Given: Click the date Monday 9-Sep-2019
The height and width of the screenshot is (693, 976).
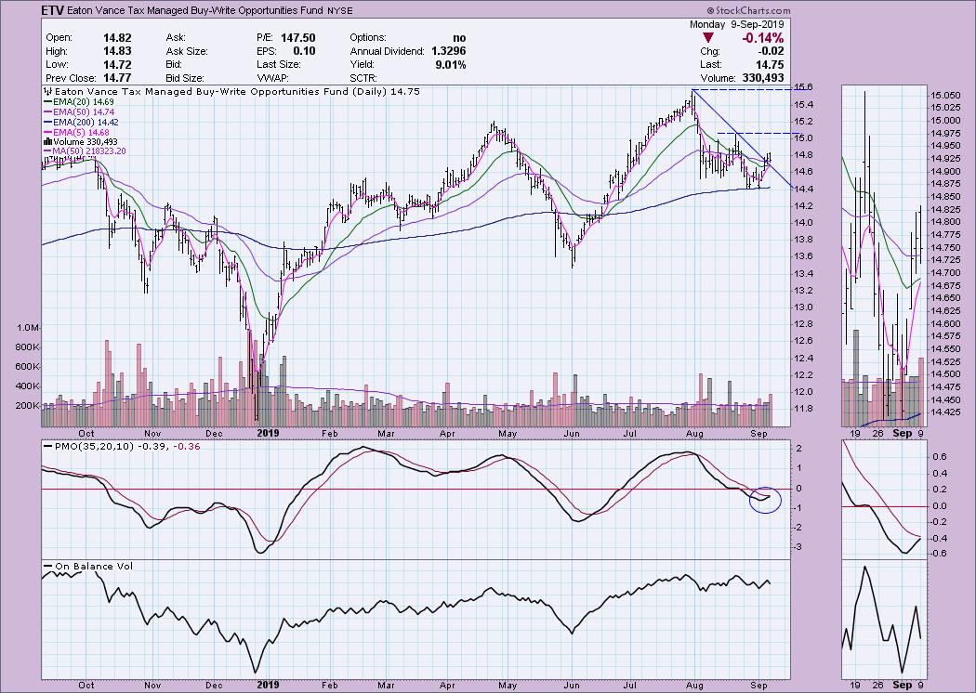Looking at the screenshot, I should (x=736, y=25).
